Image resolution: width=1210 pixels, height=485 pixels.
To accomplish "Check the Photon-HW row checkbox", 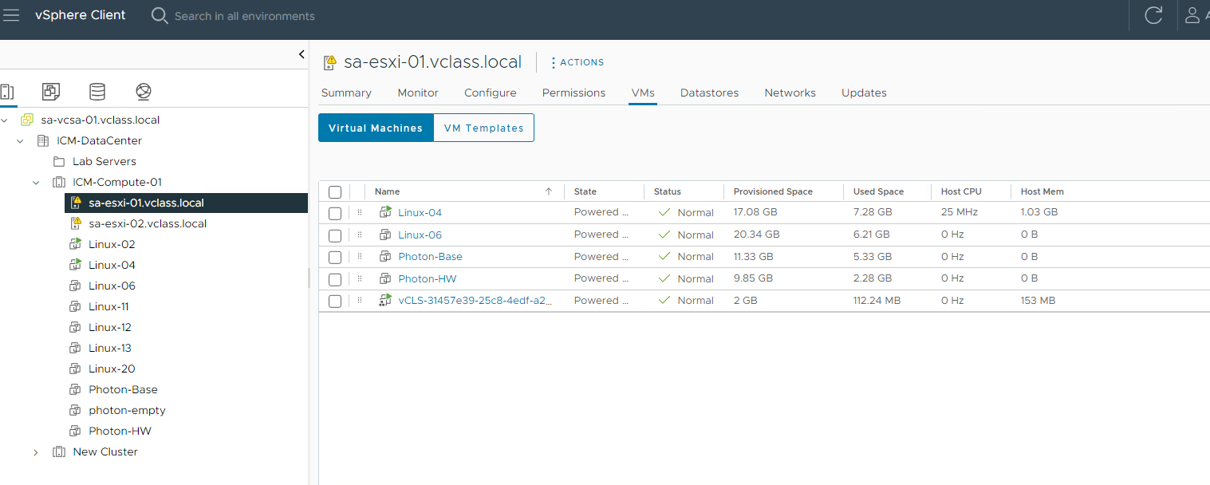I will point(335,279).
